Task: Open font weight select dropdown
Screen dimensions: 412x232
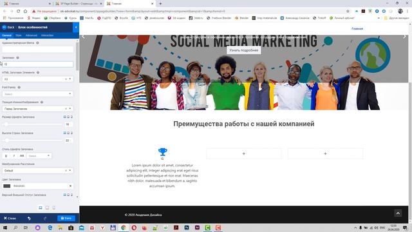Action: point(39,156)
